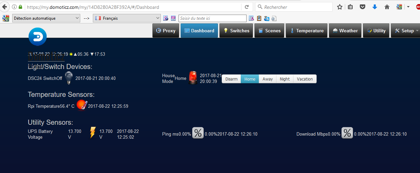The image size is (420, 173).
Task: Open the Switches tab
Action: click(x=236, y=31)
